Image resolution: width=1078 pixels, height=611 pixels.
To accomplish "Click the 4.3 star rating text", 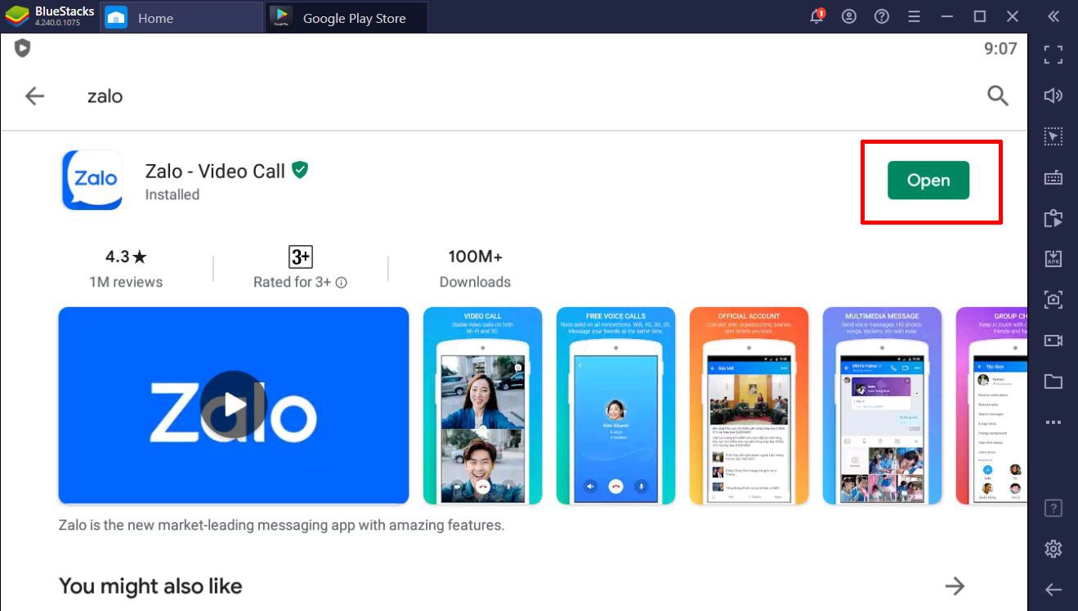I will click(126, 256).
